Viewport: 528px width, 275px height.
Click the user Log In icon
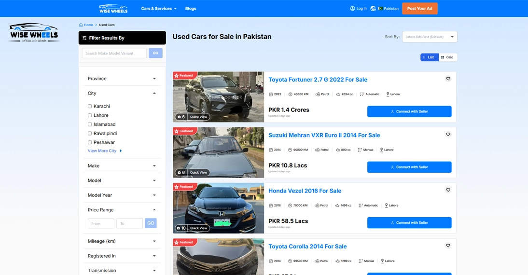pos(352,8)
